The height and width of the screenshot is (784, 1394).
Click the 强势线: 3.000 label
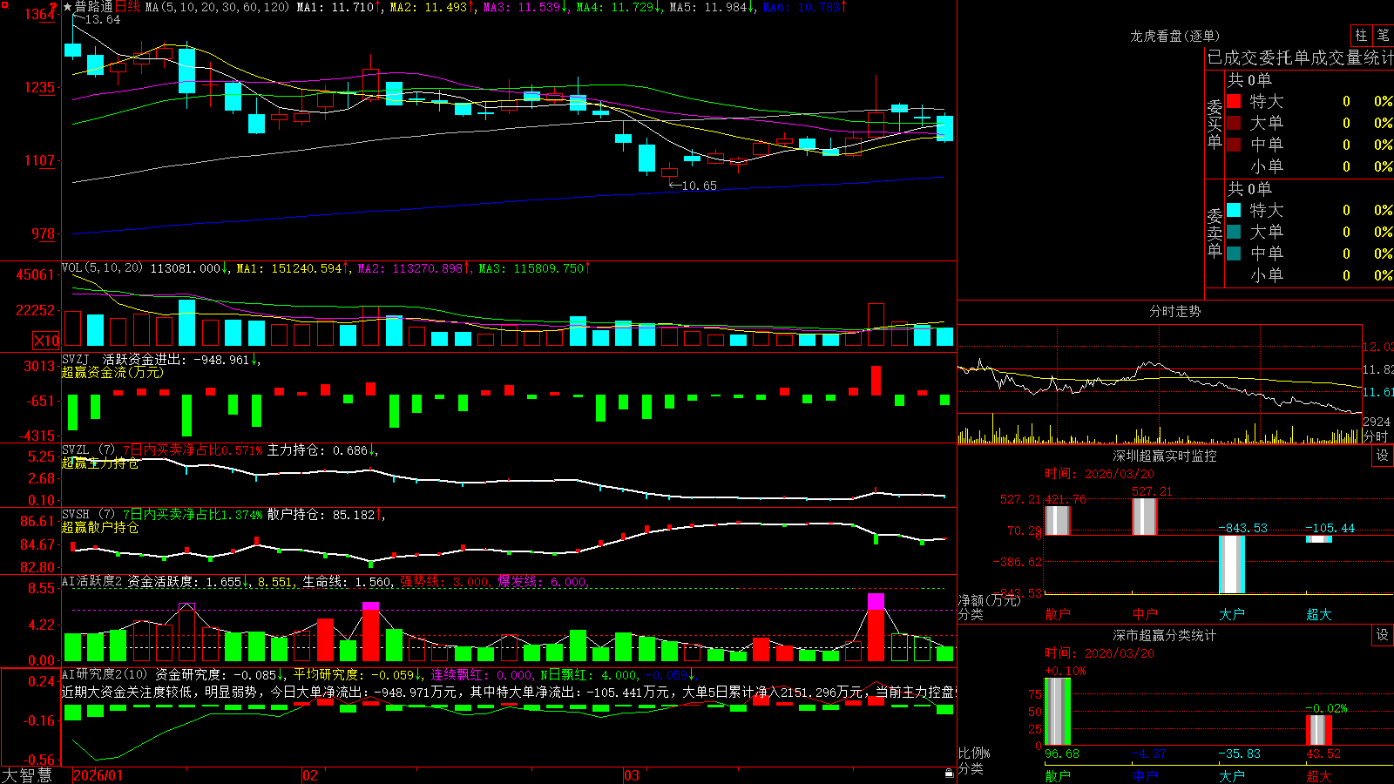pyautogui.click(x=444, y=582)
